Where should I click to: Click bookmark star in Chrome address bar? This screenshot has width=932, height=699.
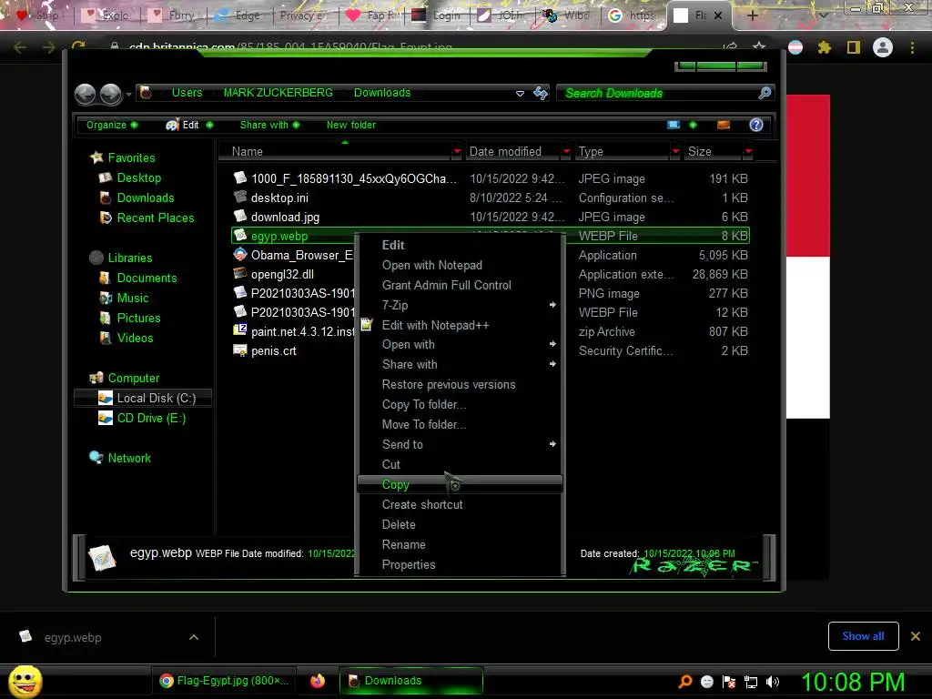pos(759,46)
